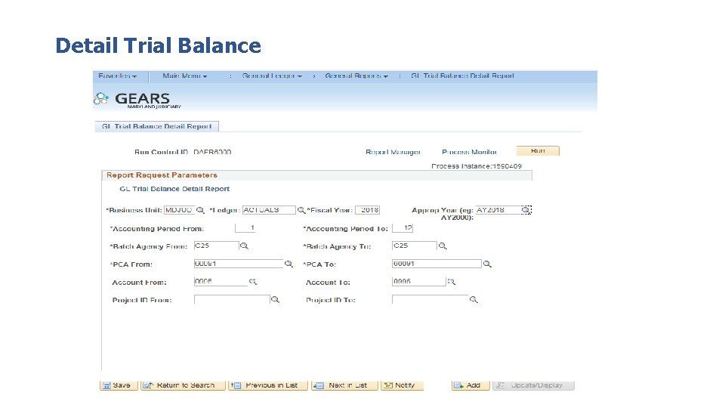Open Batch Agency From lookup
The width and height of the screenshot is (725, 408).
(244, 246)
